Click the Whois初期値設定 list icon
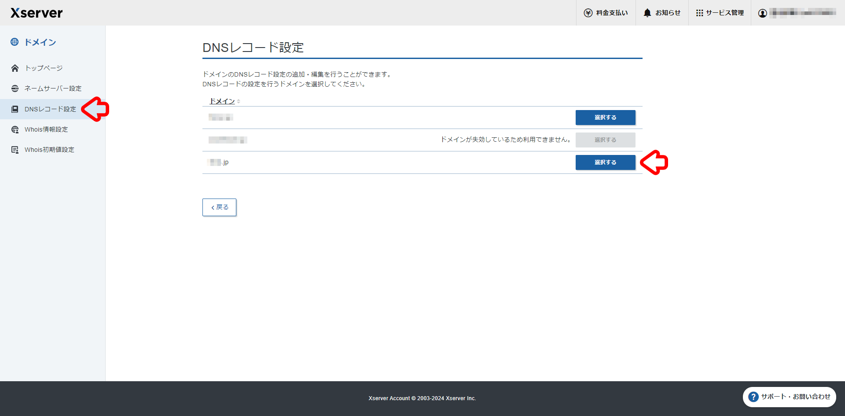 pyautogui.click(x=15, y=150)
